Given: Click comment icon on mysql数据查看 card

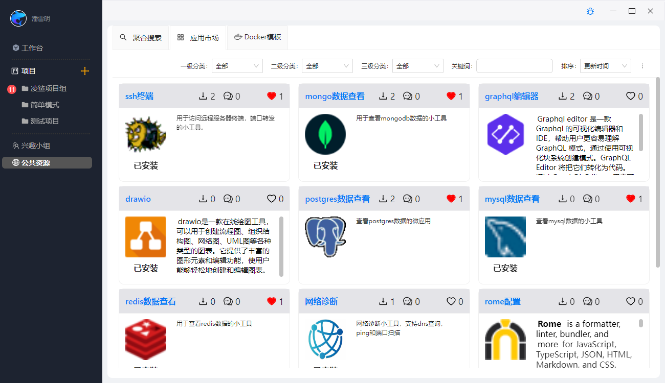Looking at the screenshot, I should pyautogui.click(x=588, y=199).
